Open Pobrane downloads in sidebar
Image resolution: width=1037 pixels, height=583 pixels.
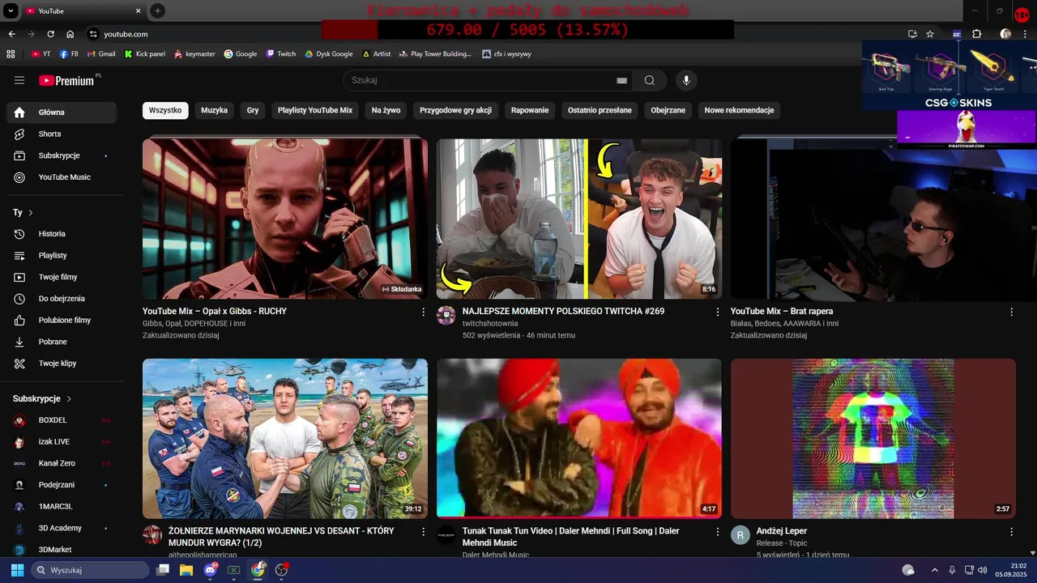click(62, 342)
